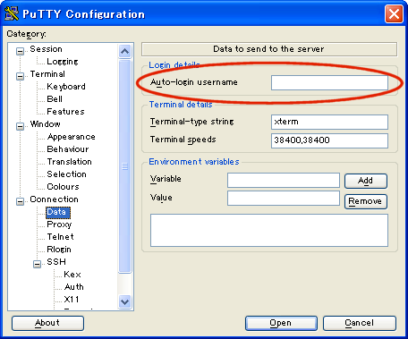Focus the Terminal speeds field
The width and height of the screenshot is (408, 339).
[x=329, y=140]
